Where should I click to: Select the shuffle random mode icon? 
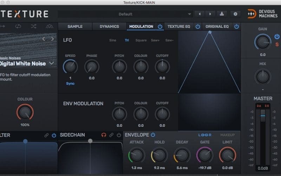pyautogui.click(x=33, y=26)
